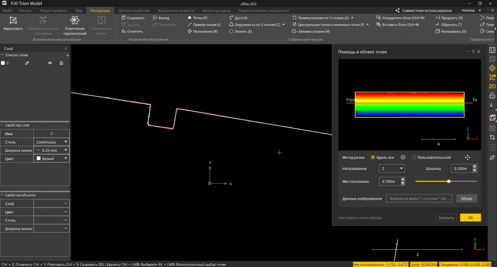Screen dimensions: 497x267
Task: Open the Файл menu
Action: (7, 11)
